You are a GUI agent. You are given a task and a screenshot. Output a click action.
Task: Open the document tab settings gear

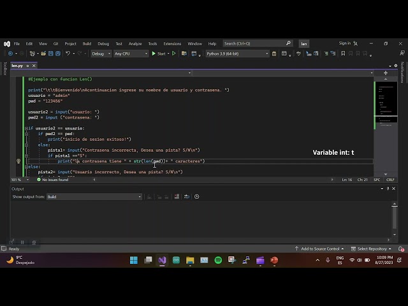click(395, 66)
